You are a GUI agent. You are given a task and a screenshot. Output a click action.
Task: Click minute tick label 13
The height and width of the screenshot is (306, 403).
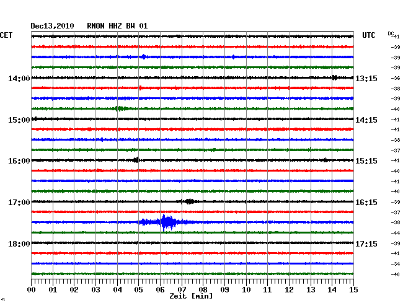click(311, 290)
